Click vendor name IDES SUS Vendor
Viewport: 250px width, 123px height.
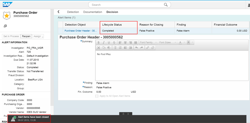pyautogui.click(x=37, y=112)
